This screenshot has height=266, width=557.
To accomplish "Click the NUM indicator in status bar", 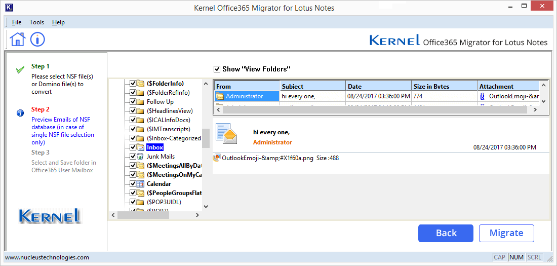I will coord(517,257).
